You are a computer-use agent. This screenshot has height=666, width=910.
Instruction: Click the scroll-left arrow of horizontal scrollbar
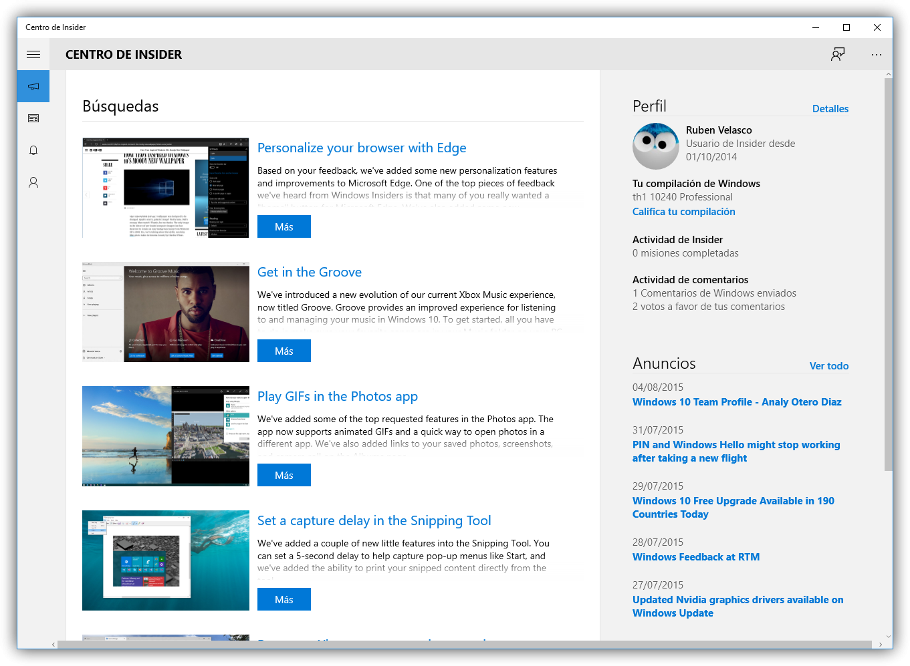coord(53,645)
